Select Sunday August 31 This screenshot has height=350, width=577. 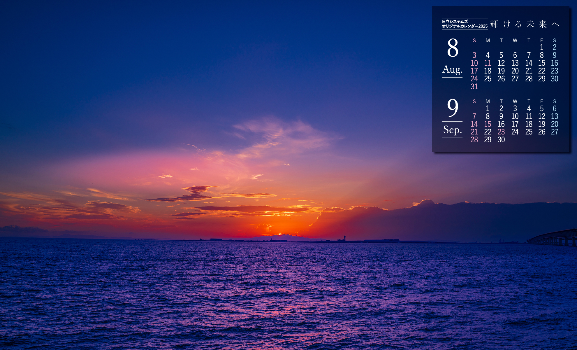474,87
